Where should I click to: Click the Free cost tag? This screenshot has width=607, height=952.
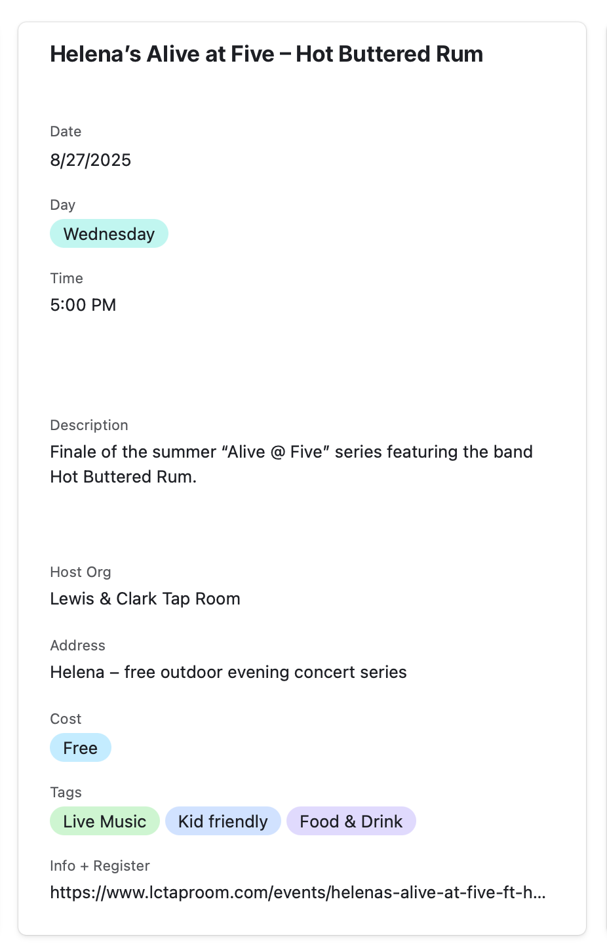tap(81, 748)
